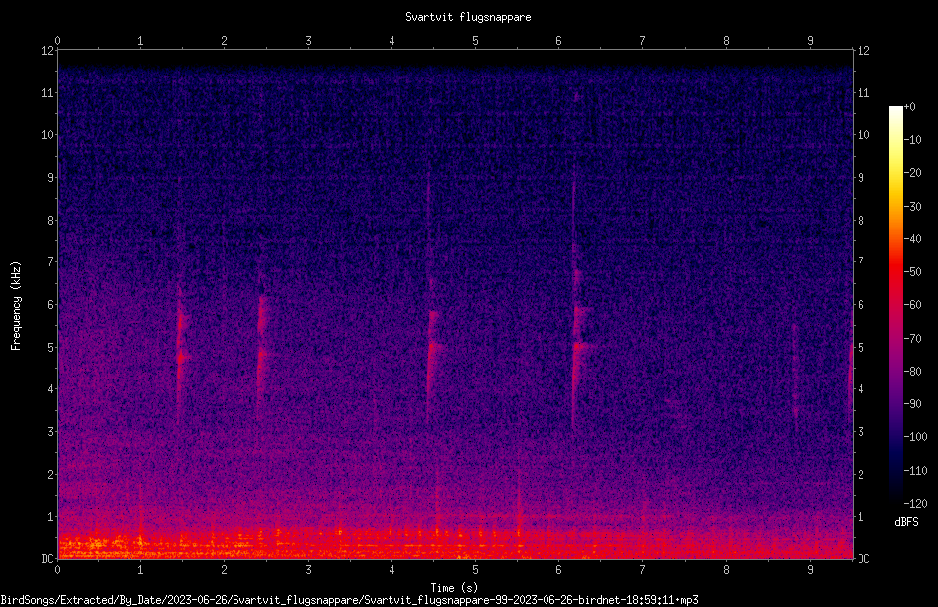Click the bird call burst at 1.5 seconds

(x=181, y=353)
